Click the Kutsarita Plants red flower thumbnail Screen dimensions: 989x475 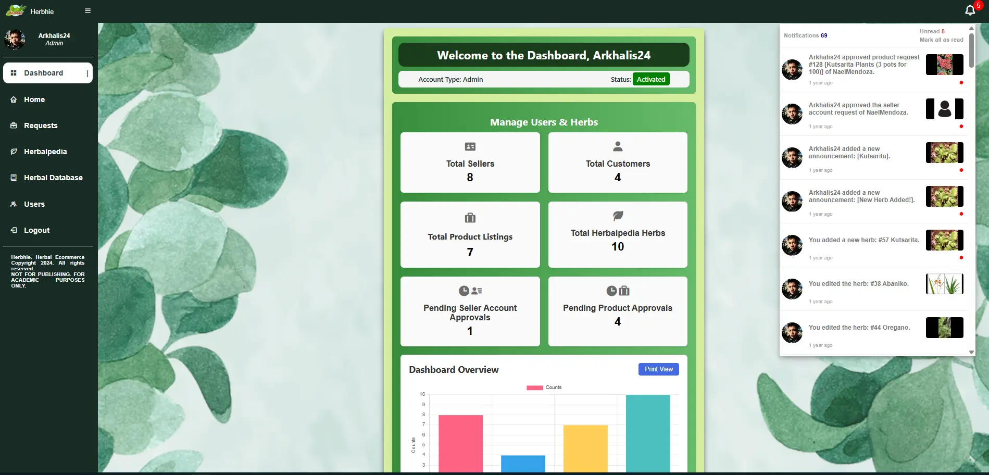(944, 65)
